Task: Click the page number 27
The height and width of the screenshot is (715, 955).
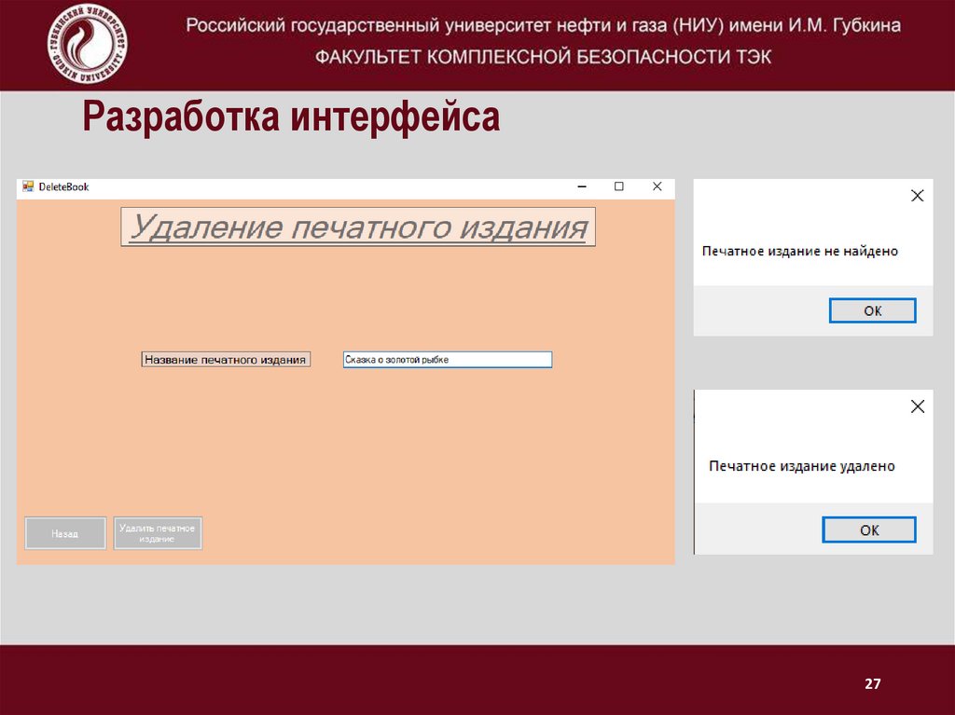Action: (x=871, y=683)
